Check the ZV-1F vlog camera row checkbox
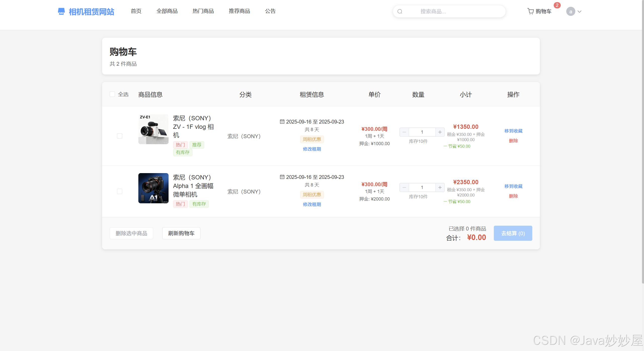This screenshot has width=644, height=351. pos(120,136)
